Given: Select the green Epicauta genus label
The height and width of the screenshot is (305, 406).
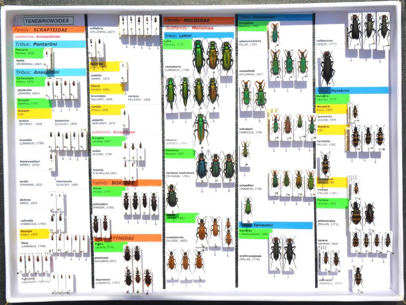Looking at the screenshot, I should 255,233.
